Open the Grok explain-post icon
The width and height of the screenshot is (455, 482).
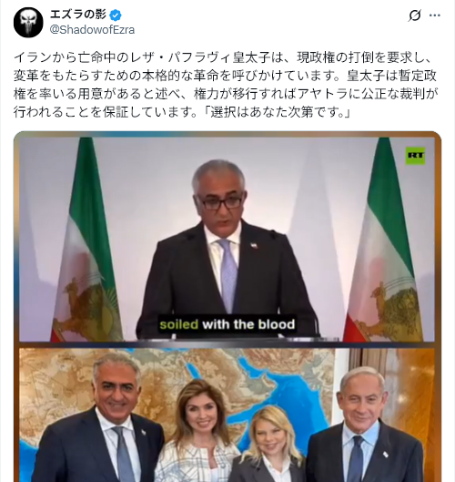414,15
